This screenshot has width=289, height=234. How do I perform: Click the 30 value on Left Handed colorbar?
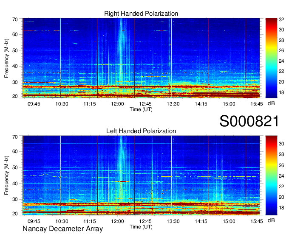point(281,144)
